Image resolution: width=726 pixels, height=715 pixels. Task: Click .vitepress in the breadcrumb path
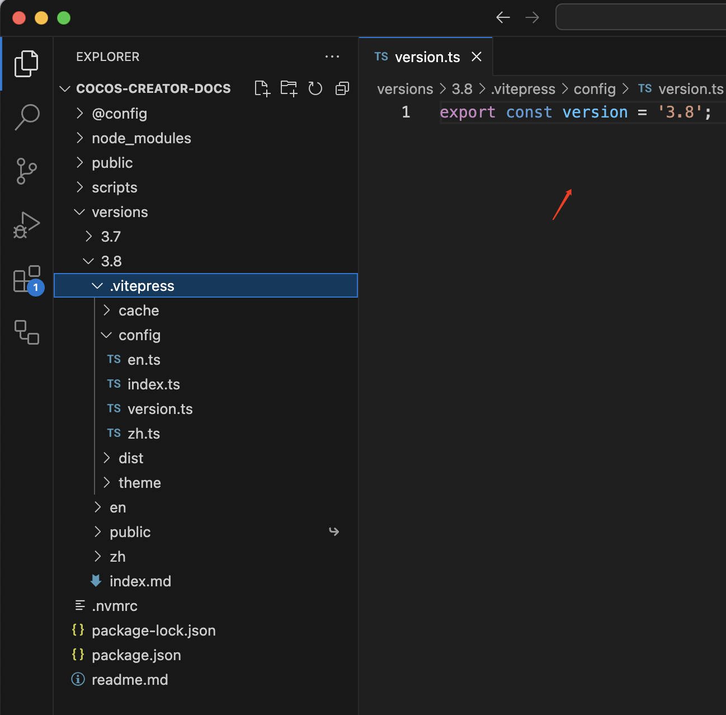(x=523, y=89)
